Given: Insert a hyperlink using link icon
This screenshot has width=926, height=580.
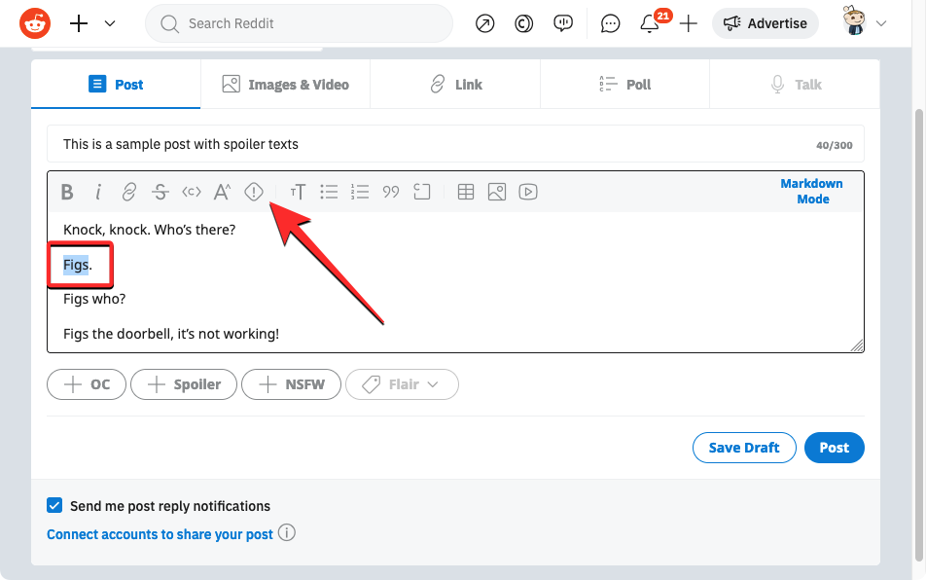Looking at the screenshot, I should (x=129, y=193).
